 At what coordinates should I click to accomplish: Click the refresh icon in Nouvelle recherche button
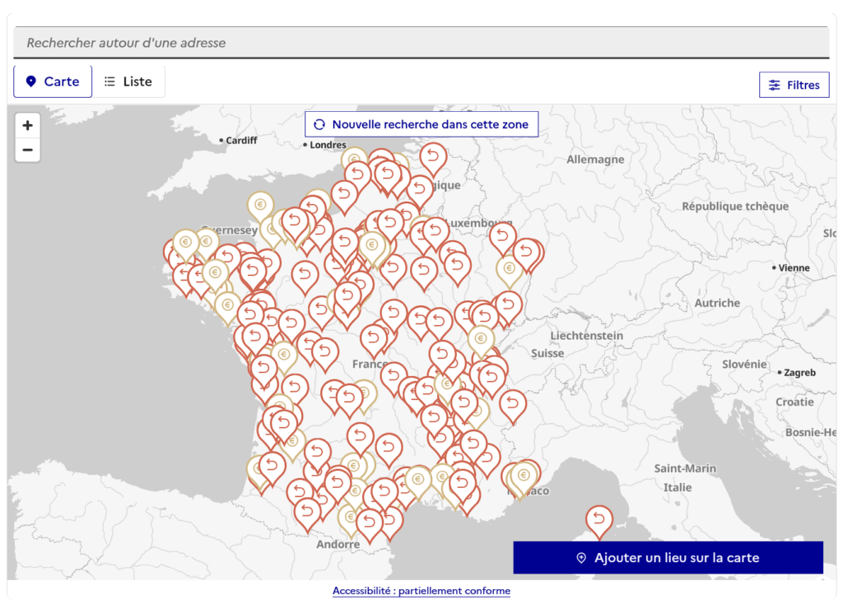click(x=319, y=125)
